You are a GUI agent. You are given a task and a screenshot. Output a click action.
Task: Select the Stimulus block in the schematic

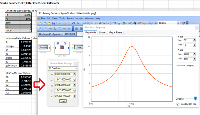click(43, 47)
